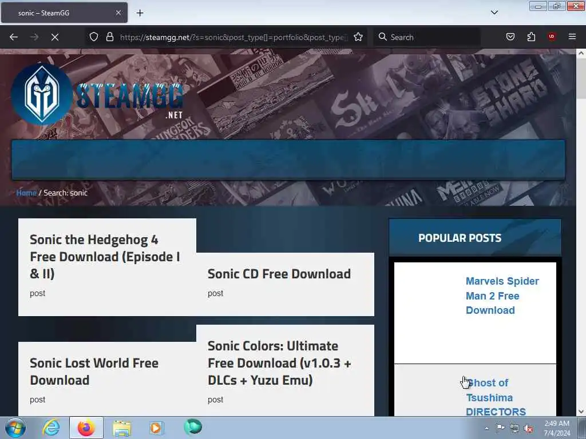Click the Search: sonic breadcrumb text
The image size is (586, 439).
(x=65, y=193)
